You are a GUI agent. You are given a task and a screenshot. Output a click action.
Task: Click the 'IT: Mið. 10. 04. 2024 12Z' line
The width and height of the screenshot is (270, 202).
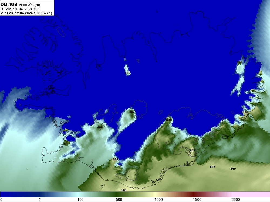pos(20,9)
